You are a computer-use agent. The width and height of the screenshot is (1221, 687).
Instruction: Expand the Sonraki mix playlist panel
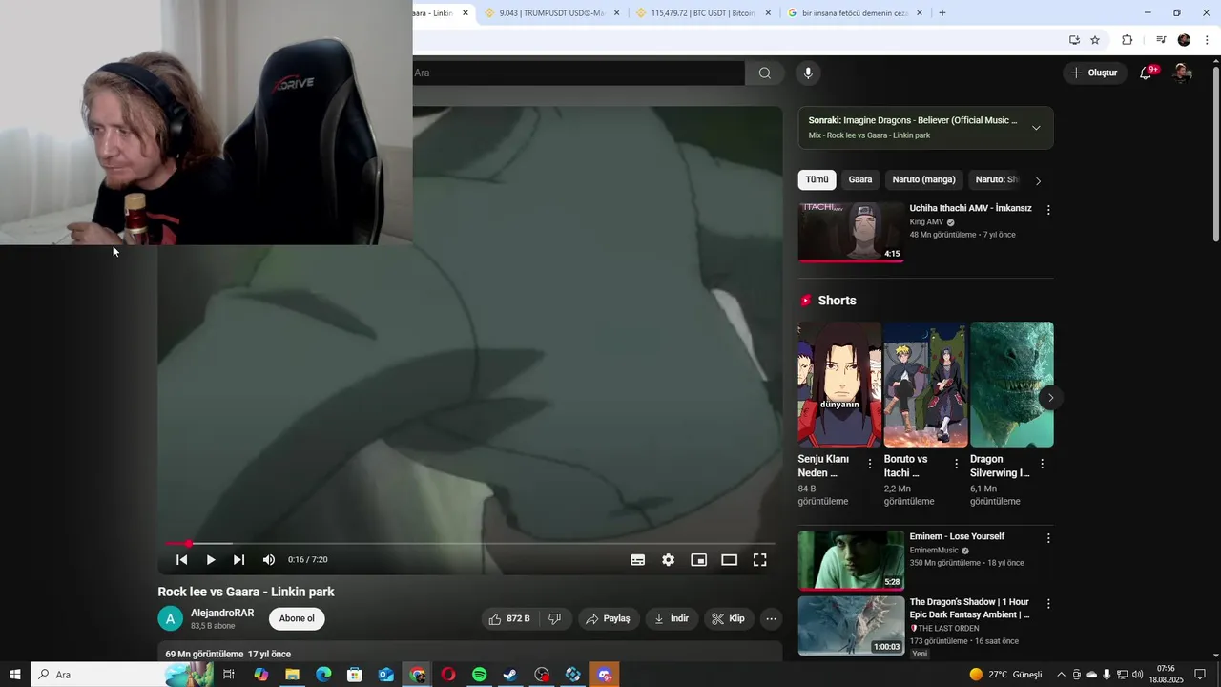pos(1036,128)
